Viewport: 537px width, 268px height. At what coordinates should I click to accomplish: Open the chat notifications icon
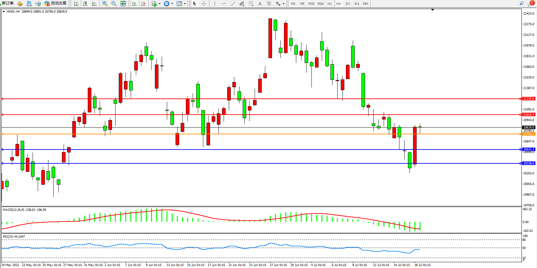(x=531, y=4)
